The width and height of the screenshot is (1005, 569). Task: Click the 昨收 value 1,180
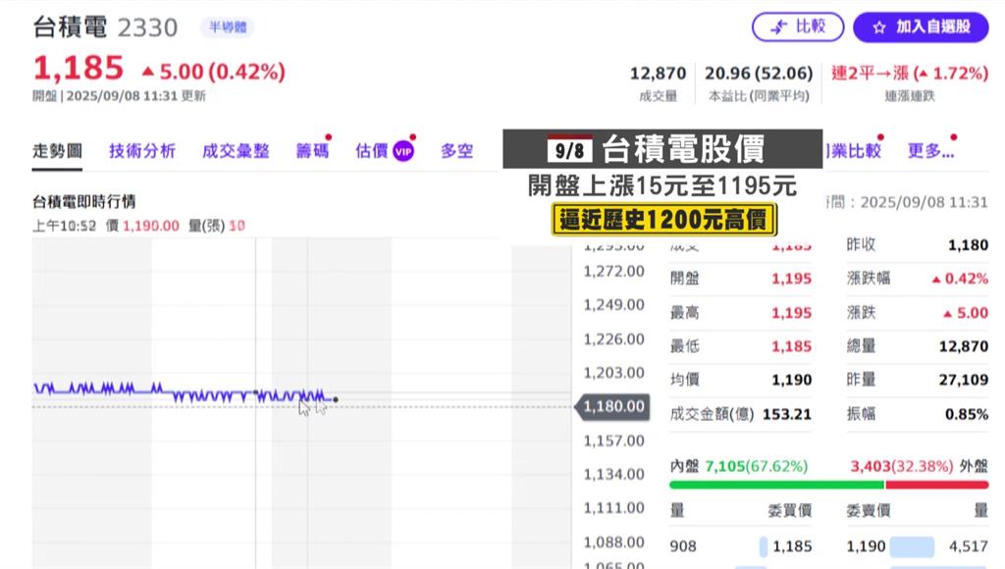tap(968, 245)
